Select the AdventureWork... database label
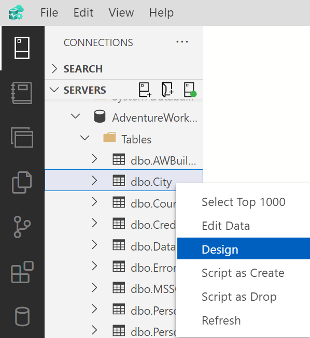310x338 pixels. click(x=154, y=117)
